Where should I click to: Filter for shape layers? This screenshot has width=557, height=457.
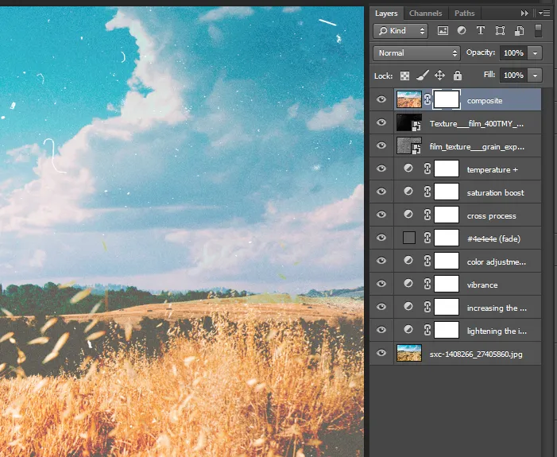pyautogui.click(x=500, y=31)
